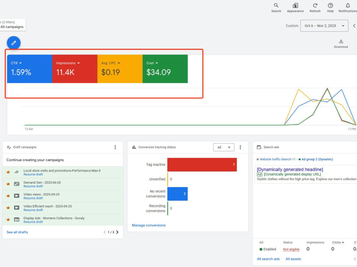The height and width of the screenshot is (267, 357).
Task: Open the date range dropdown Oct 6 – Nov 2, 2025
Action: pyautogui.click(x=324, y=26)
